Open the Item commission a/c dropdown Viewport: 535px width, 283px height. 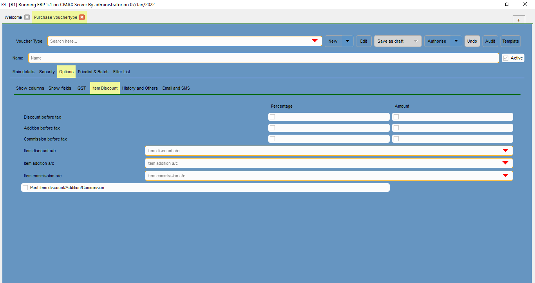click(x=505, y=176)
